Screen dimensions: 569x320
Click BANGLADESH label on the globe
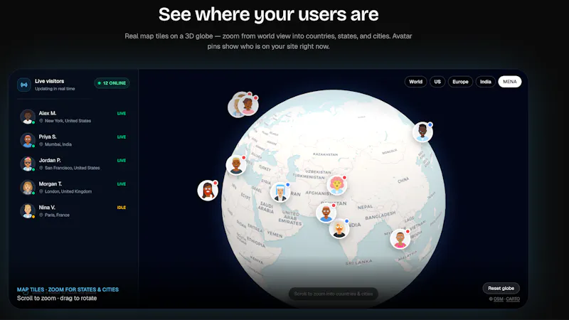tap(381, 215)
